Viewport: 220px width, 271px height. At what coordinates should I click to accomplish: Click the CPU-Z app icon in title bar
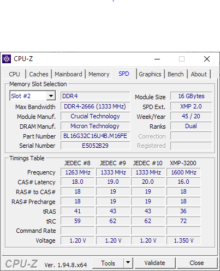tap(7, 59)
